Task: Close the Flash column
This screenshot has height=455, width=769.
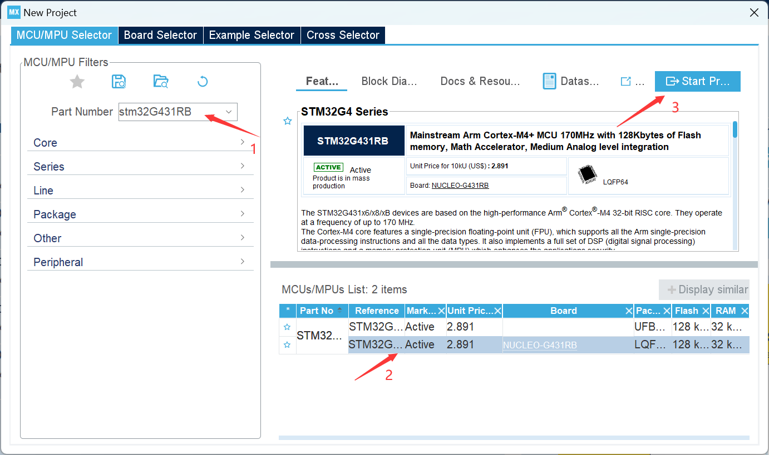Action: [x=706, y=311]
